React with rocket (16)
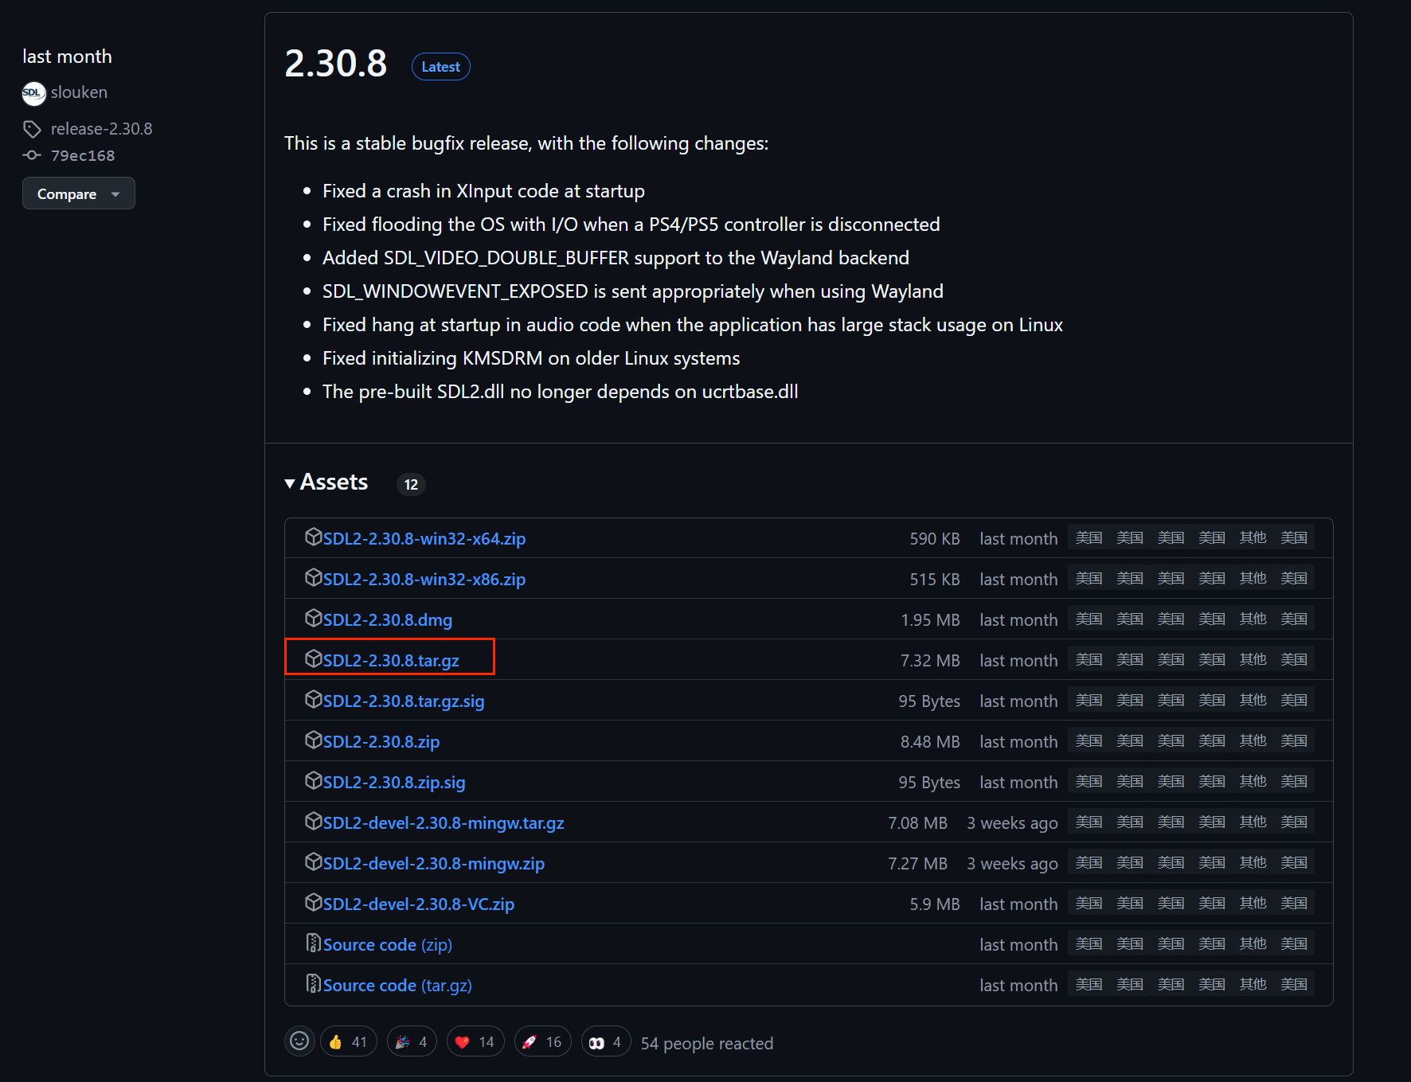This screenshot has width=1411, height=1082. pos(542,1042)
